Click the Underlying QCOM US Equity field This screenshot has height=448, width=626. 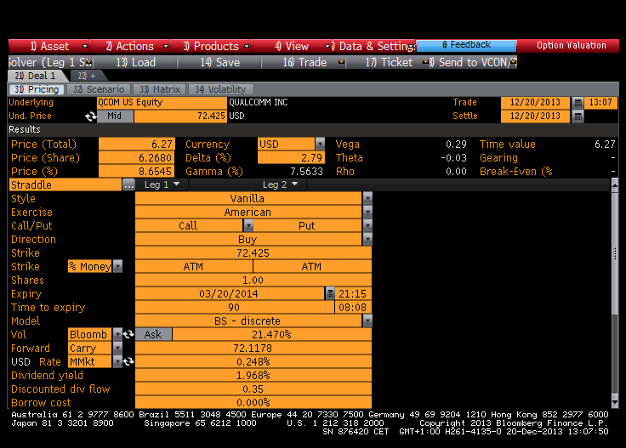162,103
